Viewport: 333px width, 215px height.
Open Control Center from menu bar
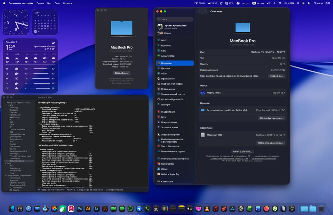309,3
